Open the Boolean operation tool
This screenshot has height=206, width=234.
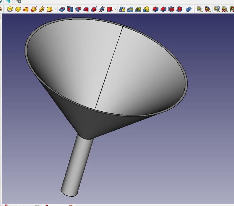(x=189, y=9)
